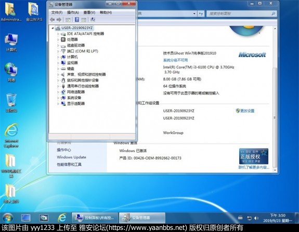Select the 监视器 monitor icon
Screen dimensions: 299x232
click(63, 63)
